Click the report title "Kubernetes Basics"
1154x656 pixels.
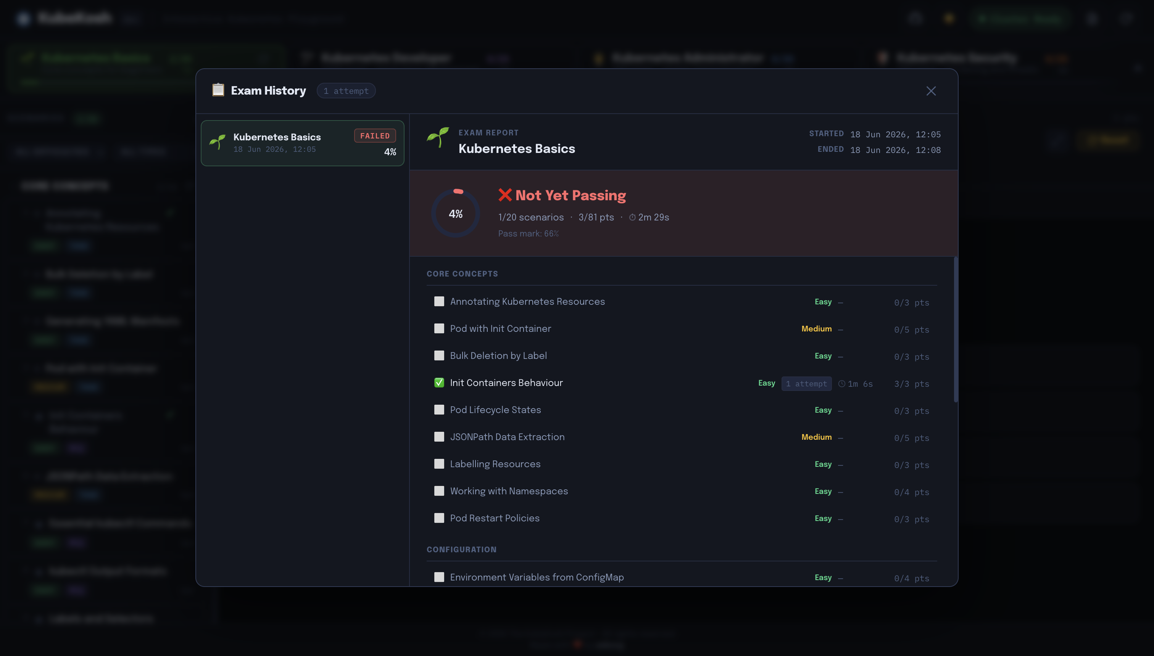point(517,149)
